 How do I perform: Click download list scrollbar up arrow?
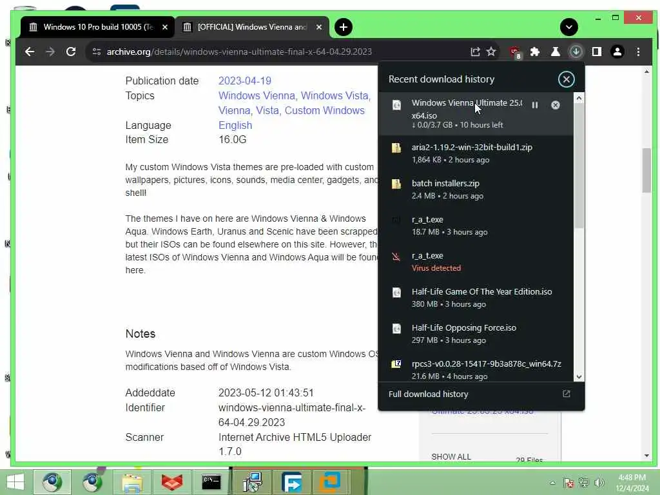point(579,98)
